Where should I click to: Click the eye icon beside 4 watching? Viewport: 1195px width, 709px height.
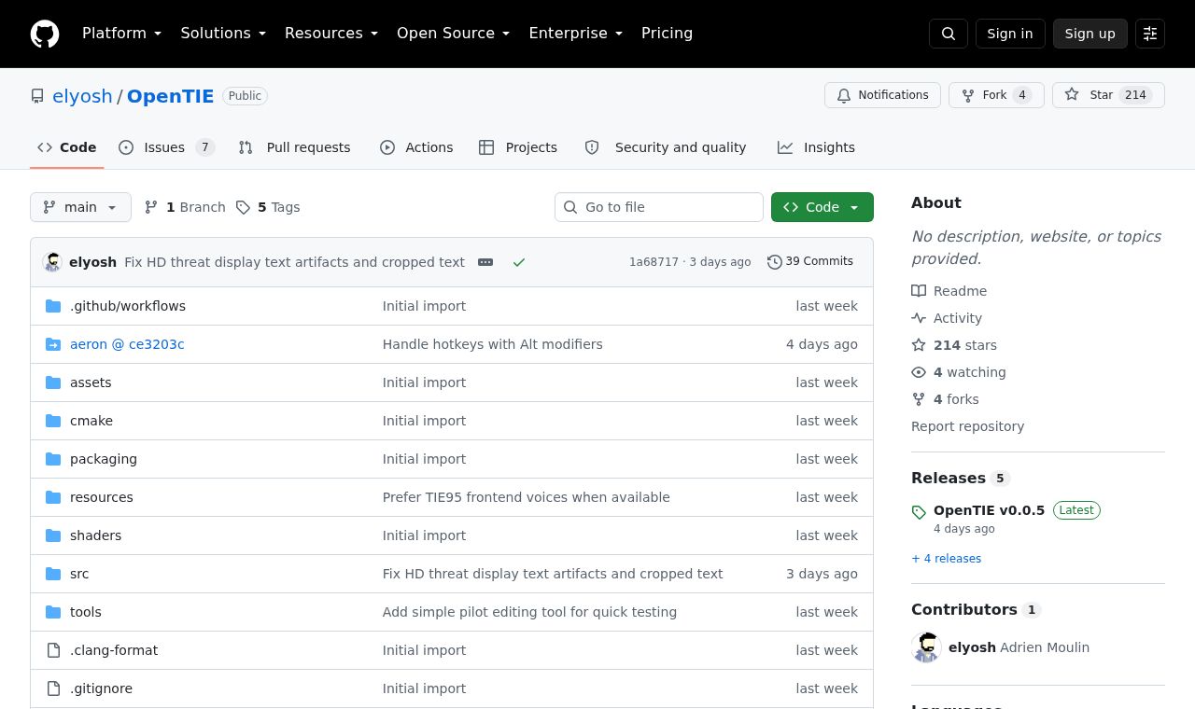point(919,372)
